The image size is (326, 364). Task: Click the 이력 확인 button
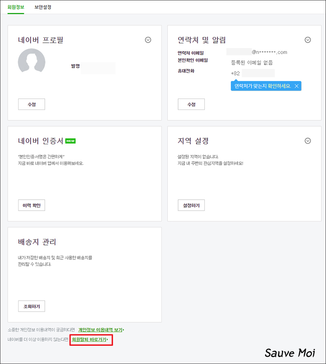coord(31,205)
